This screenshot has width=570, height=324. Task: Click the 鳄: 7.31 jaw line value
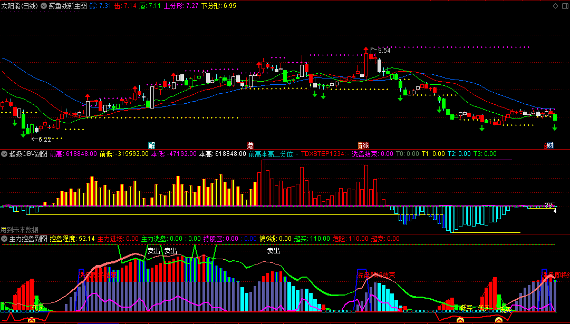pos(100,6)
